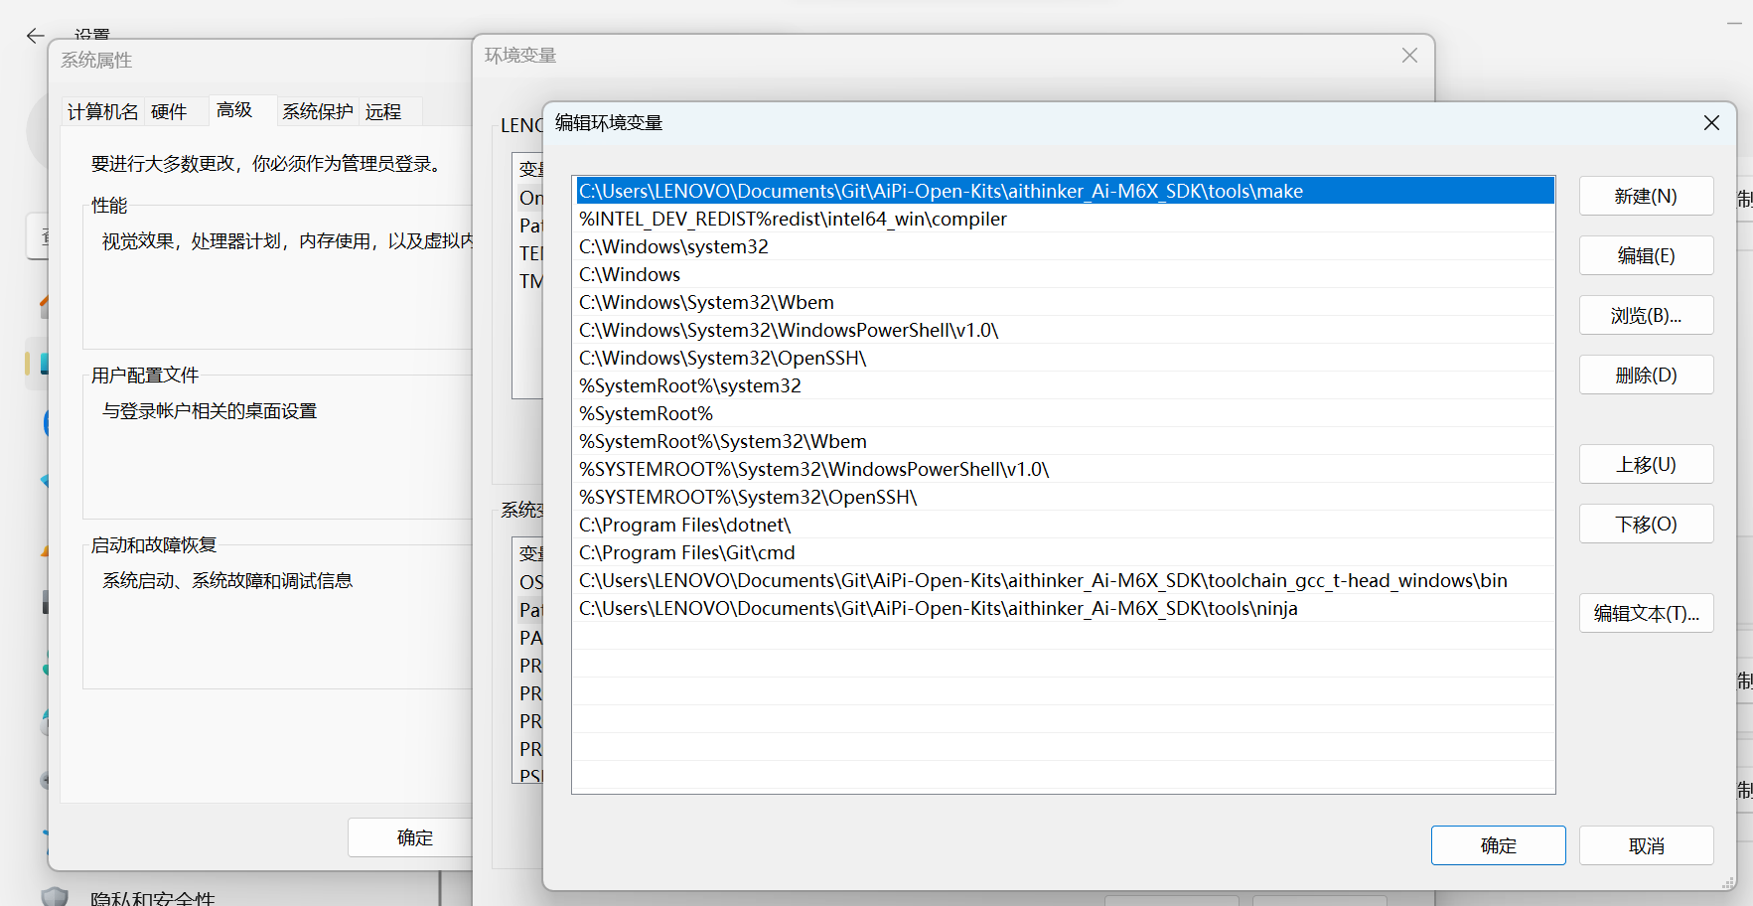
Task: Select C:\Windows\System32\WindowsPowerShell\v1.0\ entry
Action: point(1064,330)
